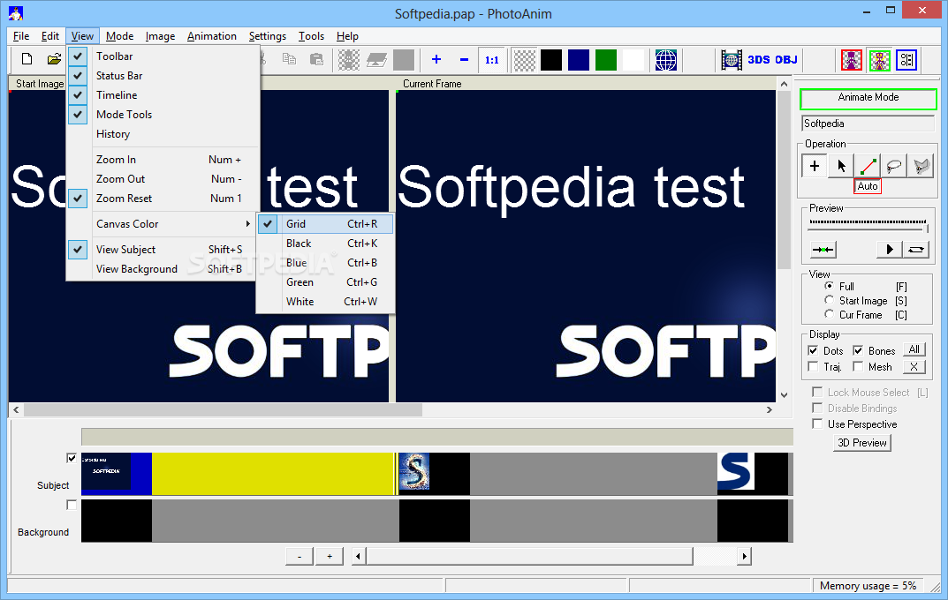948x600 pixels.
Task: Click the Open folder toolbar icon
Action: tap(55, 59)
